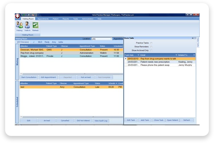Open the Reports ribbon tab

click(66, 19)
